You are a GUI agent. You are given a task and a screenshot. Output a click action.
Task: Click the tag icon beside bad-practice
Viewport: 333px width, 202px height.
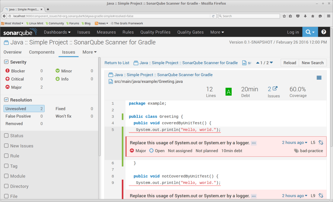[296, 150]
